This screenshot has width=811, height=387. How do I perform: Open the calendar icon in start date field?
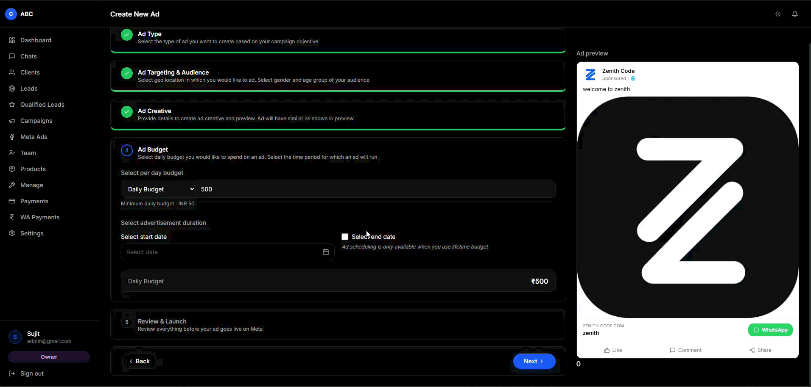[326, 252]
